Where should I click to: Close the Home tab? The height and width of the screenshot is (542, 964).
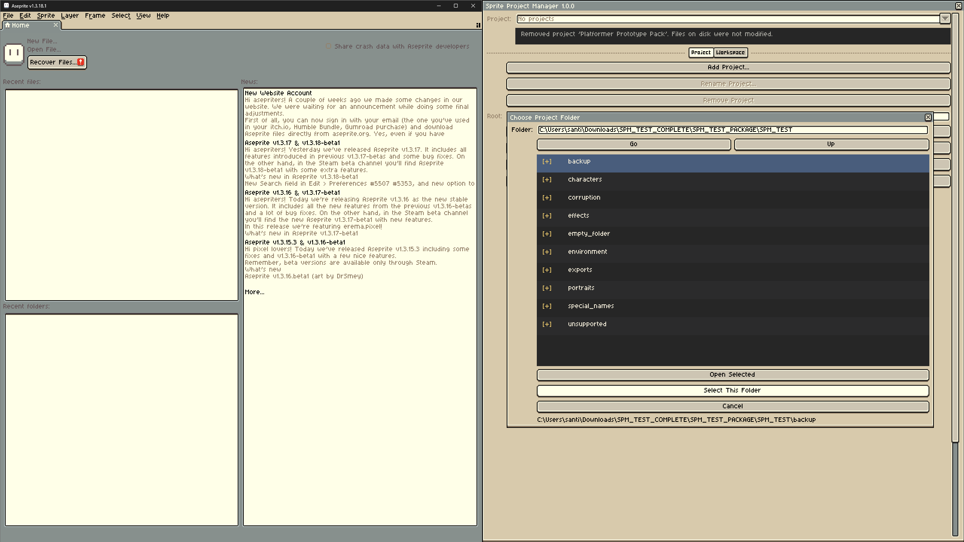point(56,25)
